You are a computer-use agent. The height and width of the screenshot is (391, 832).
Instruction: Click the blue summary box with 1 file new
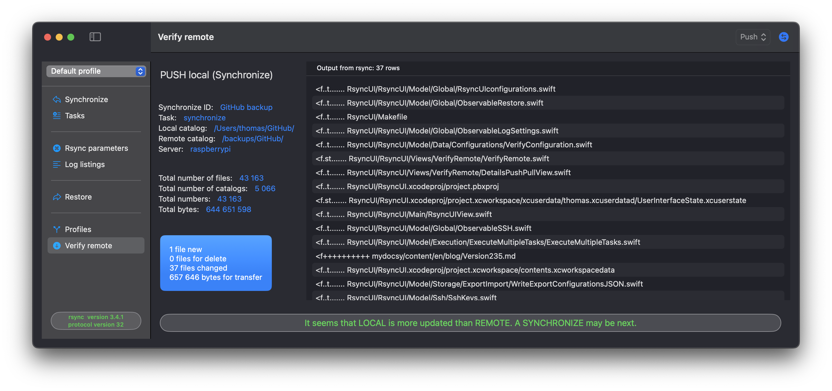click(216, 263)
